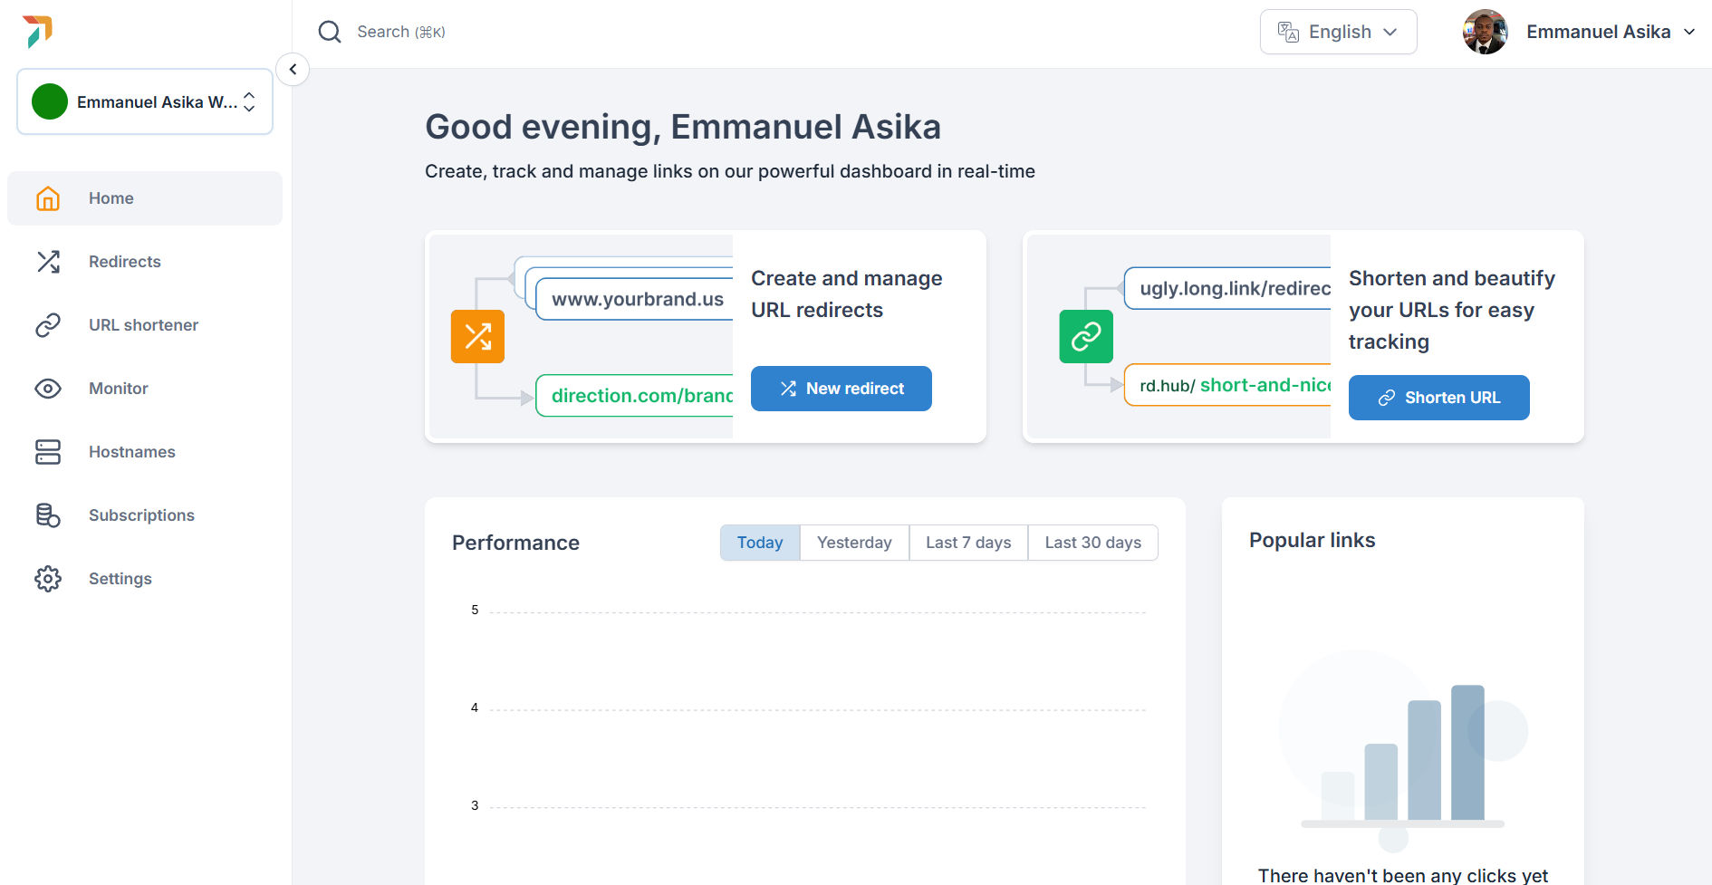Open Redirects via the shuffle icon
Viewport: 1712px width, 885px height.
pos(48,262)
